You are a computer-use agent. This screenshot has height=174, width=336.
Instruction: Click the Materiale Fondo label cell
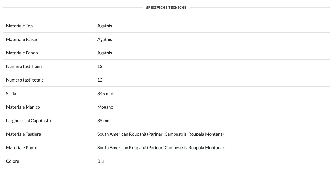pos(22,53)
